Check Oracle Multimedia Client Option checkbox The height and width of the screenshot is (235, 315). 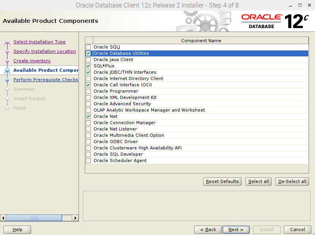tap(88, 136)
